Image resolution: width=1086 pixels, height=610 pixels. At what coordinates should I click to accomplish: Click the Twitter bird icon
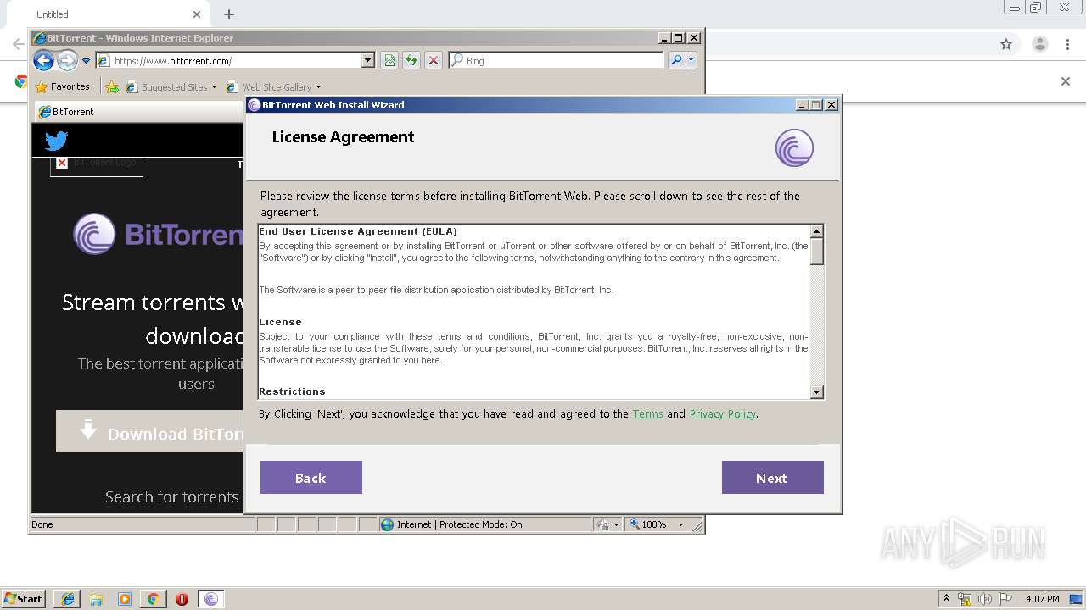(x=56, y=141)
